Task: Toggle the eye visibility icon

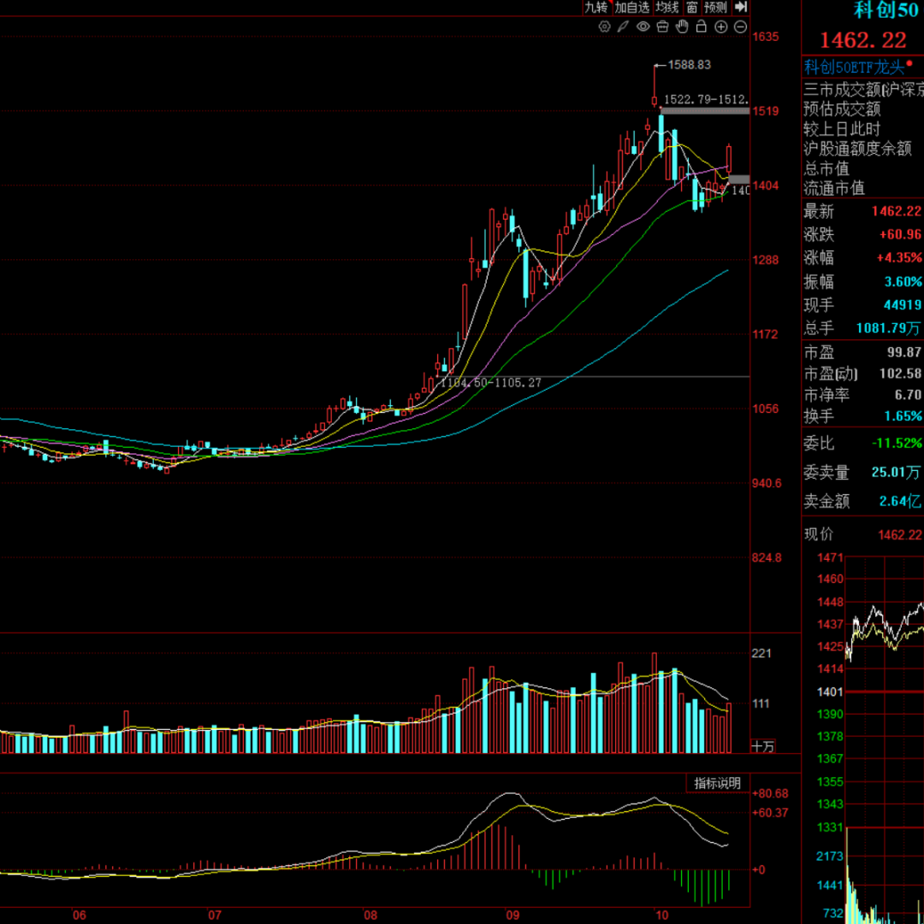Action: 643,26
